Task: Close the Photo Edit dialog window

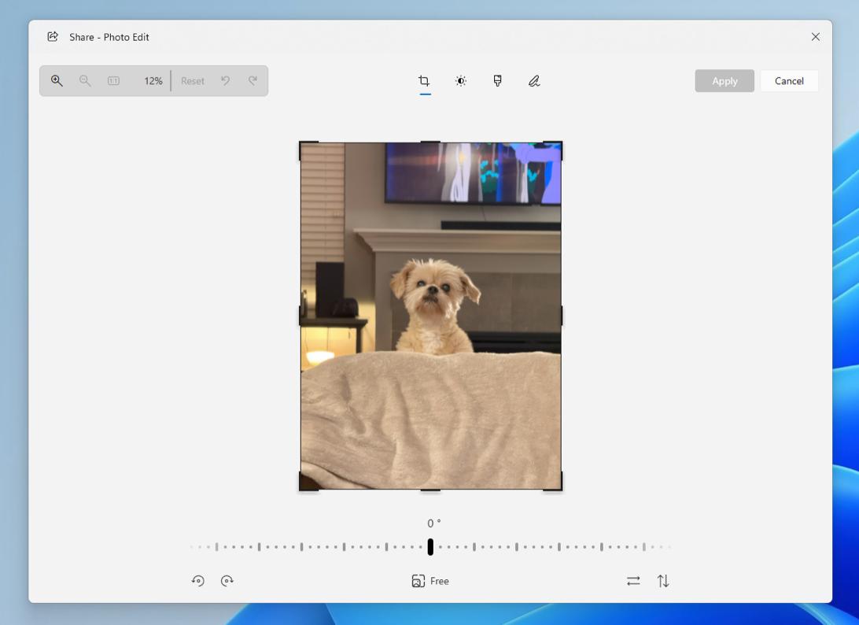Action: [x=815, y=37]
